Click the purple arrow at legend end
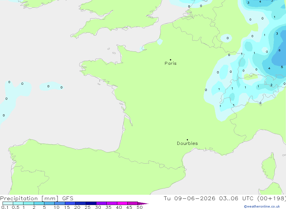286x209 pixels. [x=143, y=203]
